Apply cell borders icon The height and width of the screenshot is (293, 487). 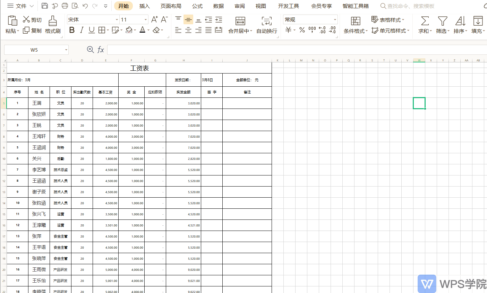click(x=102, y=30)
